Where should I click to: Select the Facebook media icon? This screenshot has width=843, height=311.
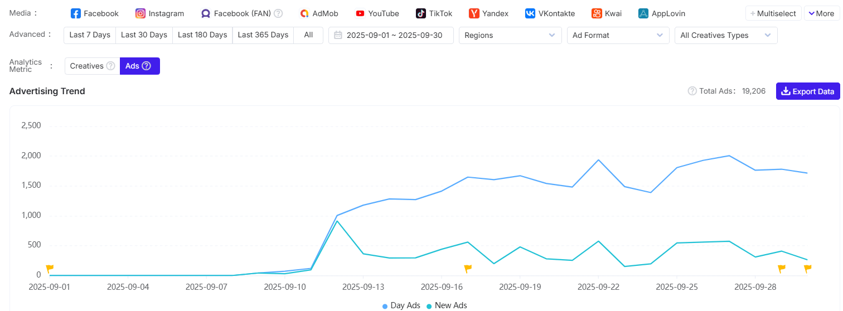tap(76, 13)
